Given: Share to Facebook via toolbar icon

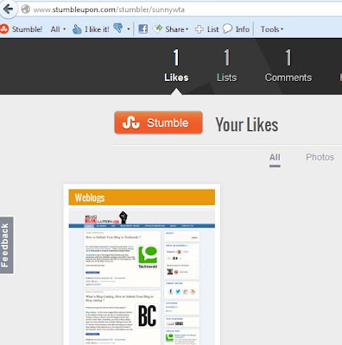Looking at the screenshot, I should [x=143, y=28].
